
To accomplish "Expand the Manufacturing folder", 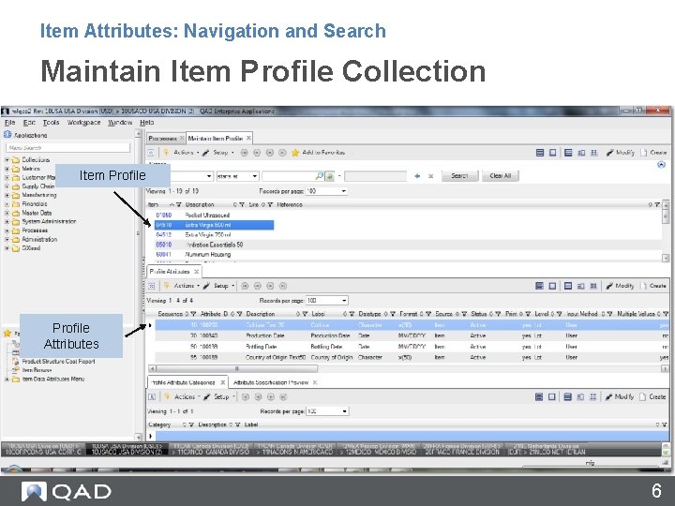I will (x=7, y=195).
